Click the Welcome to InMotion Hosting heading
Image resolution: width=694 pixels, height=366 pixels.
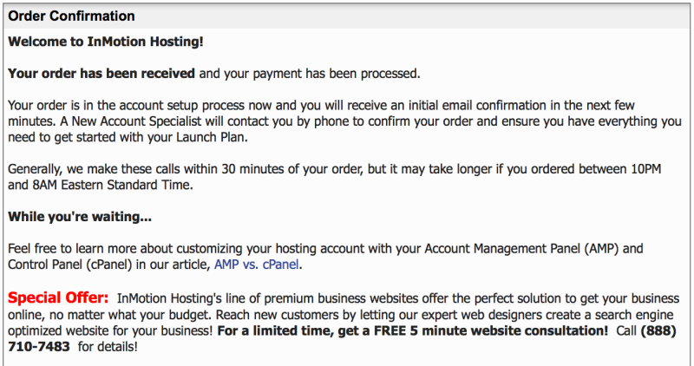(x=106, y=42)
